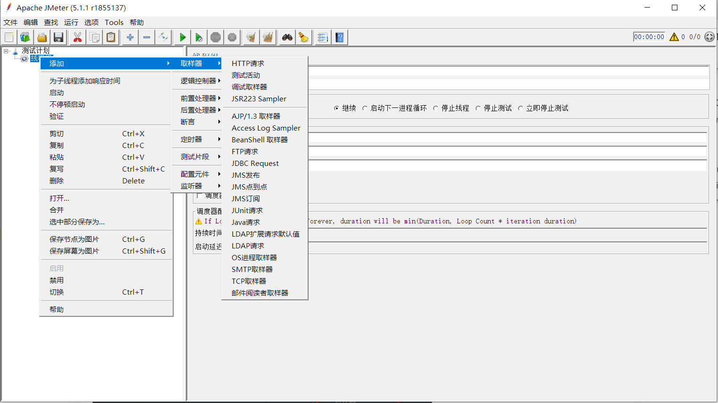The width and height of the screenshot is (718, 403).
Task: Select the 启动下一进程循环 radio button
Action: click(394, 108)
